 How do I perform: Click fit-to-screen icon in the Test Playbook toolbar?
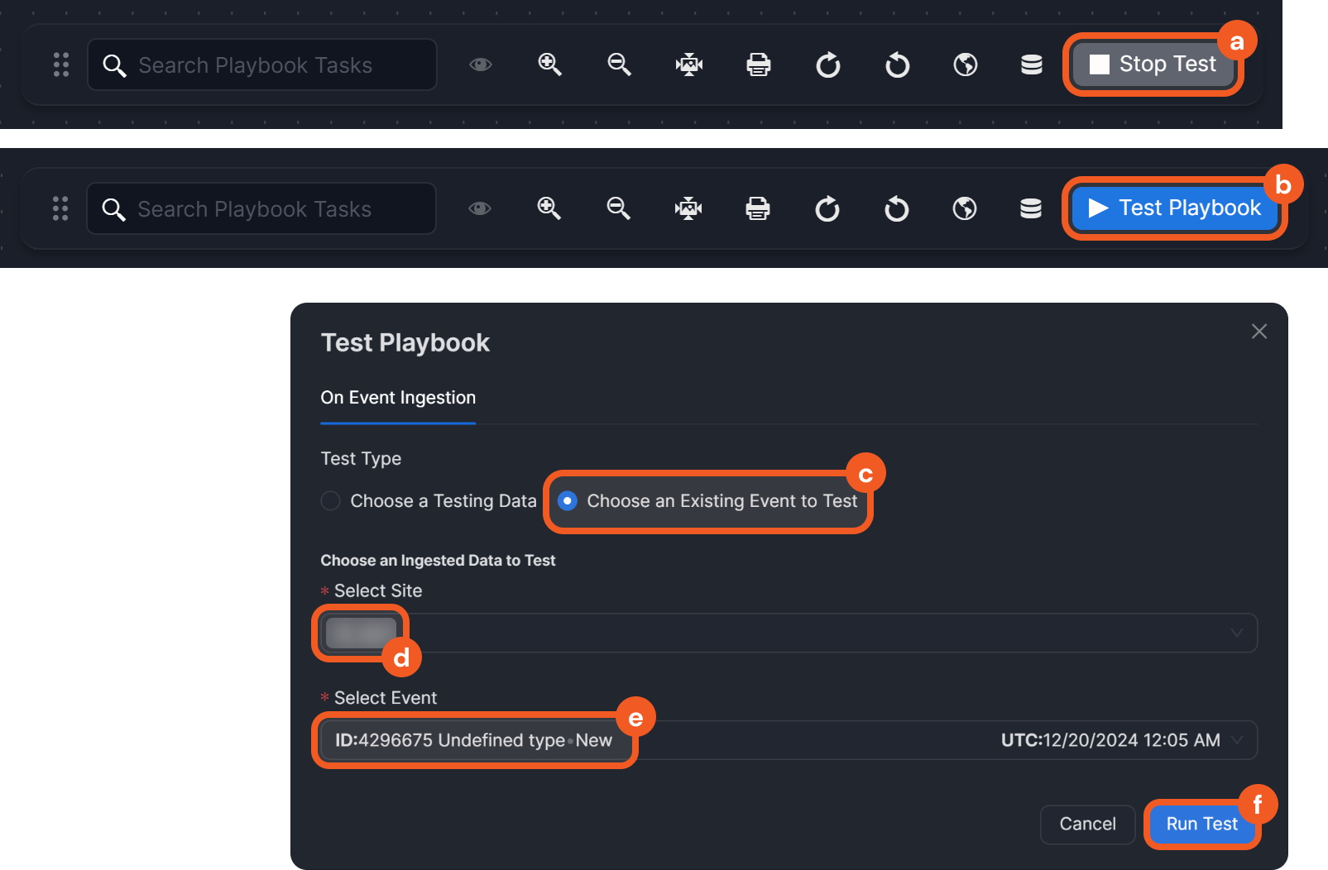[688, 208]
